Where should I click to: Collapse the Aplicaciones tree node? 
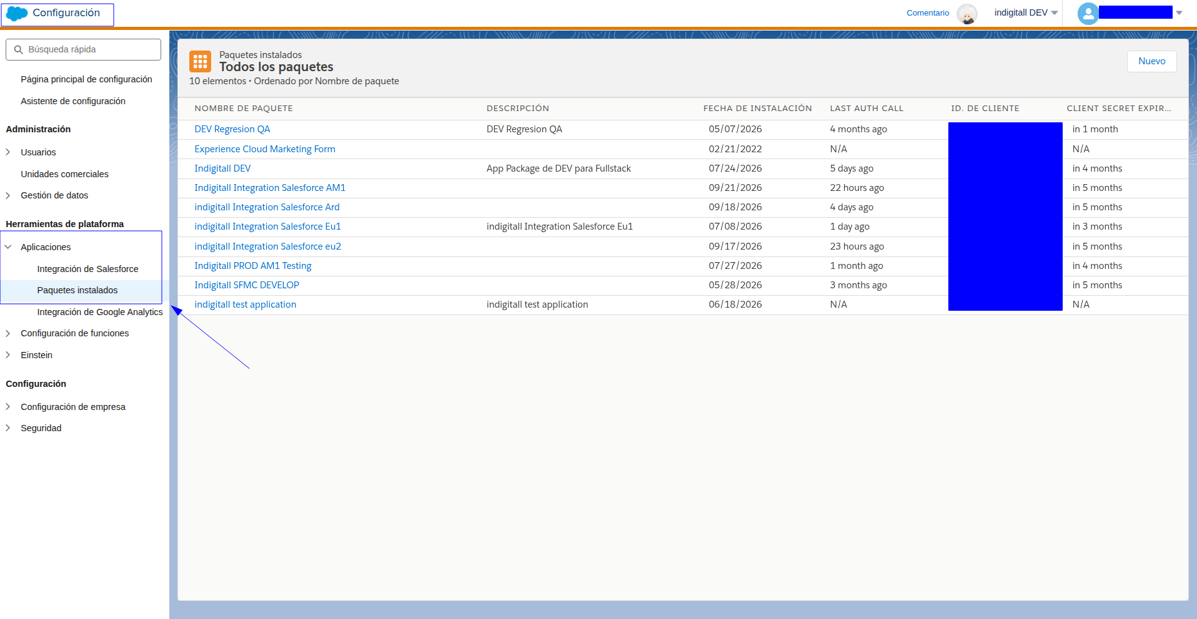pos(7,247)
